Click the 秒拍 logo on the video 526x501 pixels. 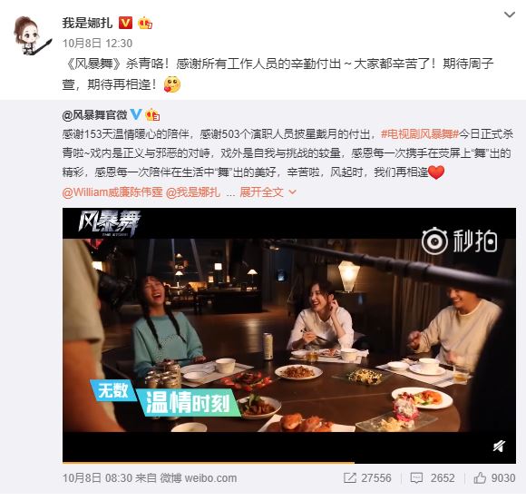click(x=459, y=241)
